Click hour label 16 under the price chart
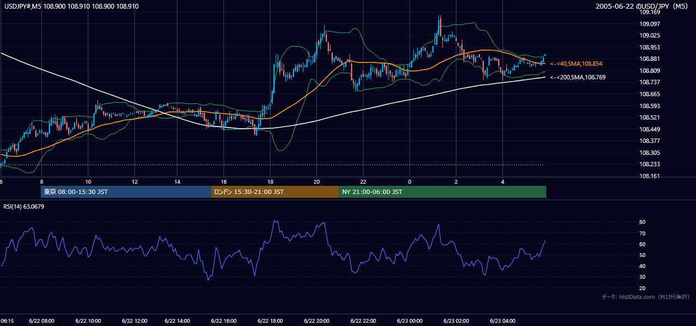This screenshot has height=326, width=696. pos(224,181)
